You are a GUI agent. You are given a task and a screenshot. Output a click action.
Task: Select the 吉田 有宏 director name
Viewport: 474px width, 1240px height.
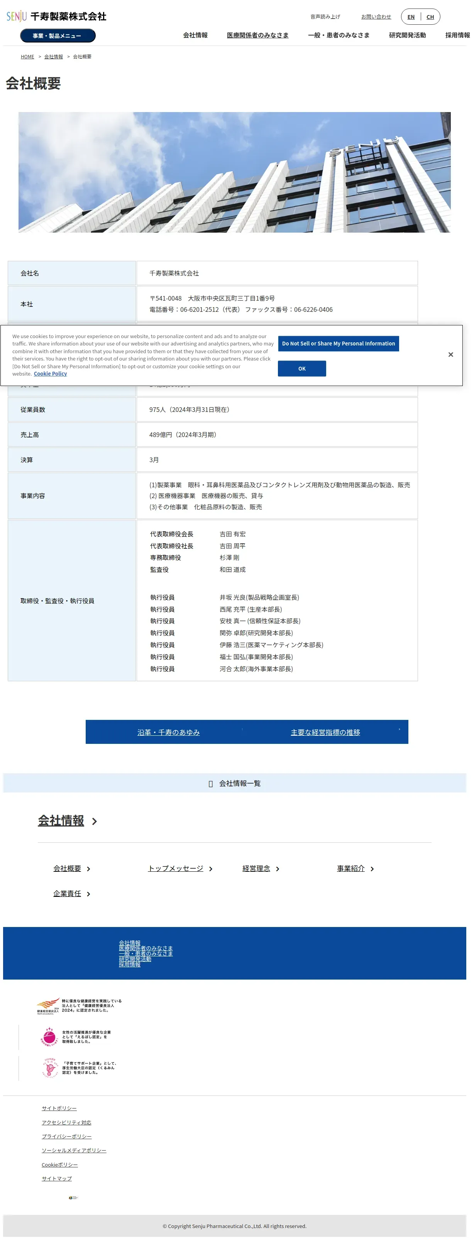pyautogui.click(x=233, y=534)
